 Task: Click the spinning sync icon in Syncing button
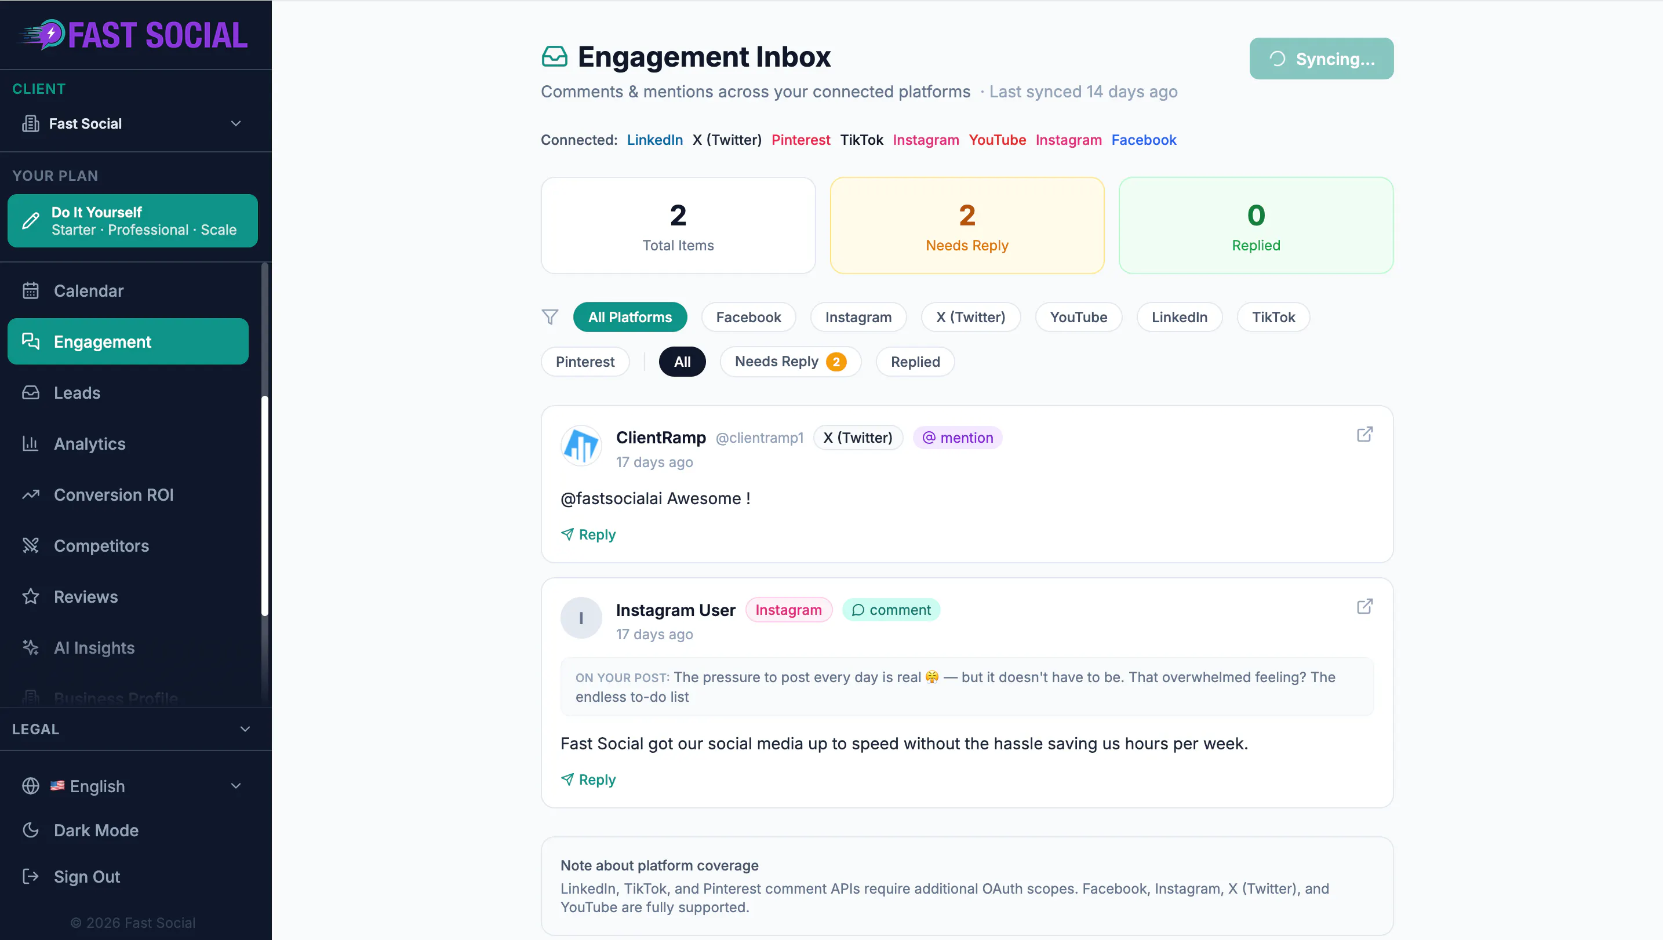point(1277,59)
